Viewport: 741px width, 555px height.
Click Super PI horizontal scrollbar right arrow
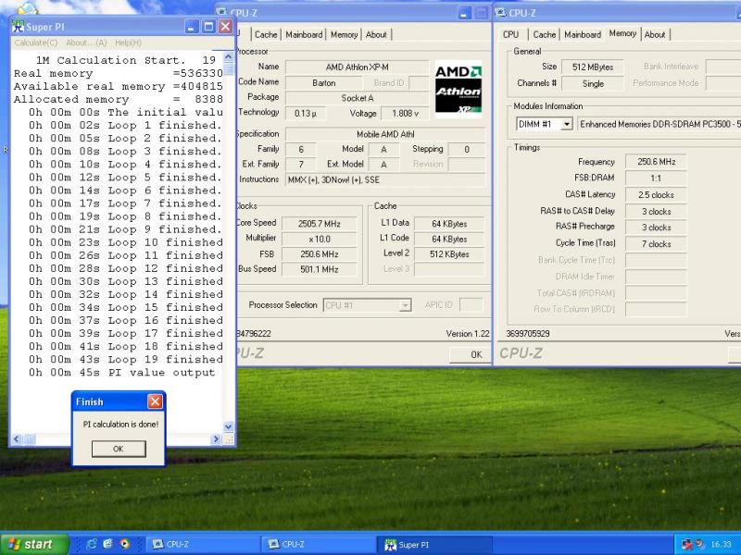(217, 439)
